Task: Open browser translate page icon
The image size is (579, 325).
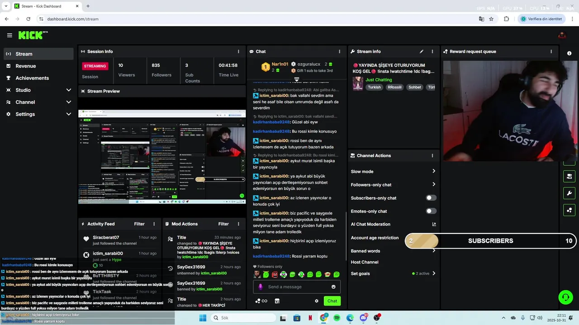Action: click(481, 19)
